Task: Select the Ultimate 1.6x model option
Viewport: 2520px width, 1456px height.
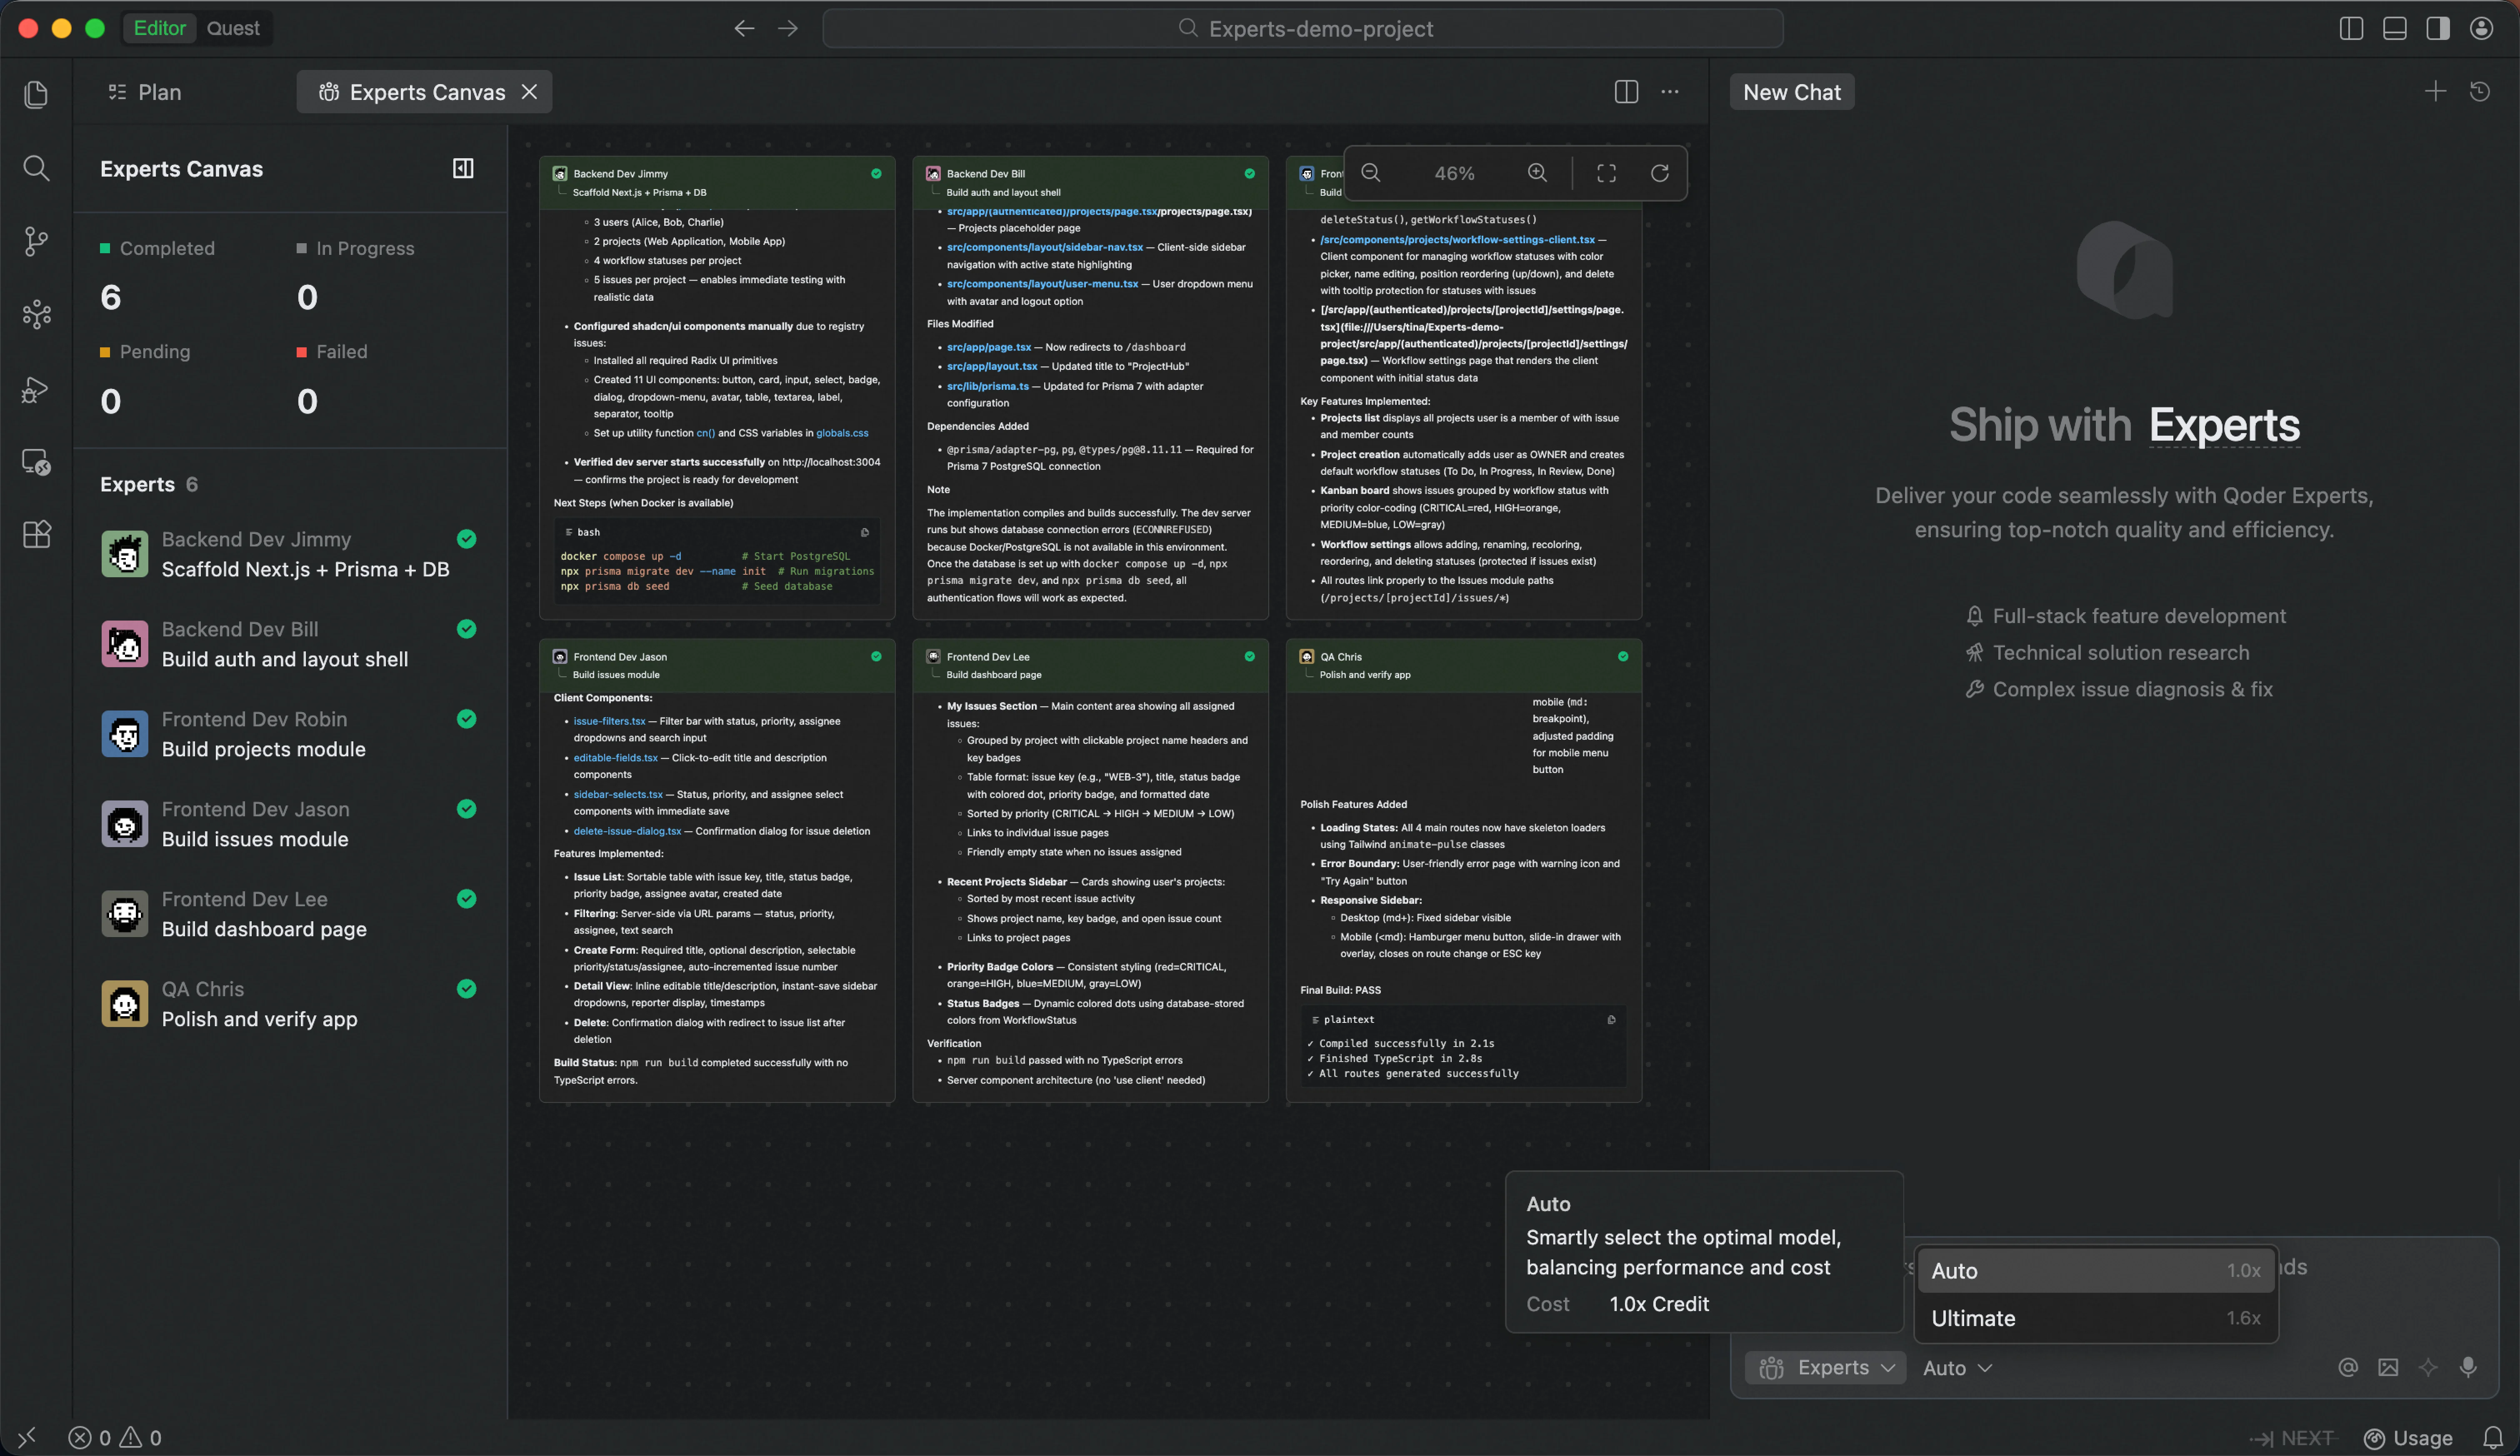Action: click(2094, 1318)
